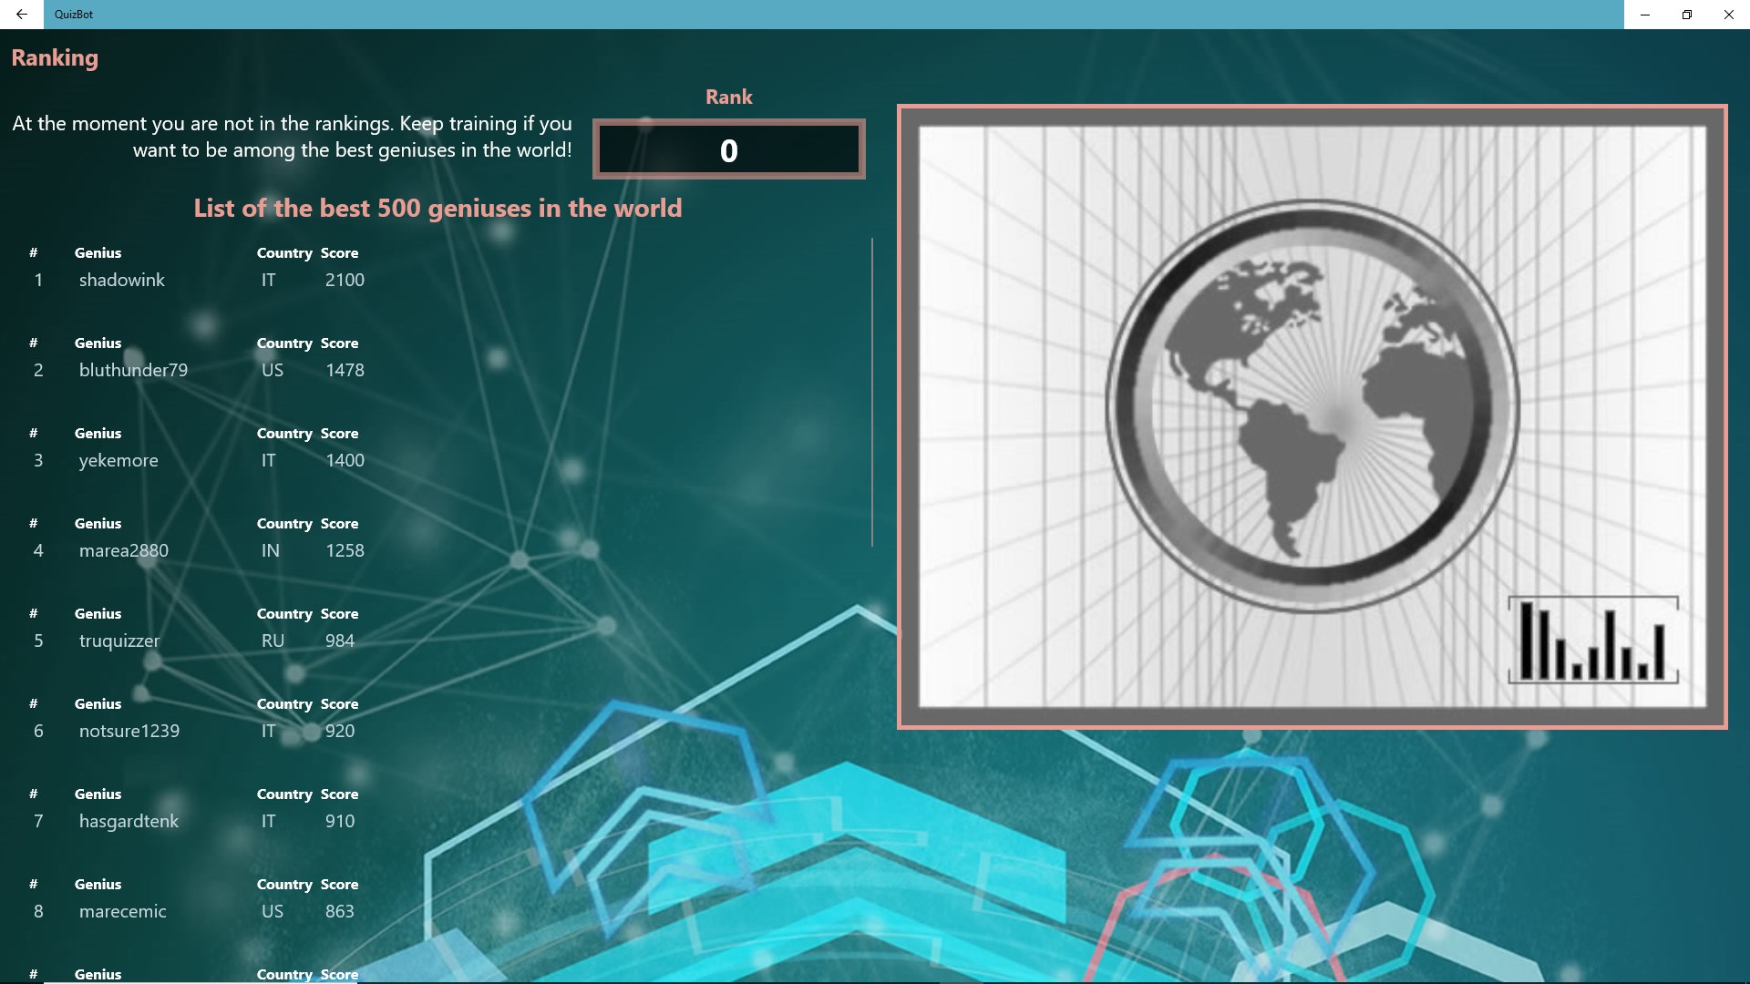Click the Ranking page heading

[x=55, y=58]
